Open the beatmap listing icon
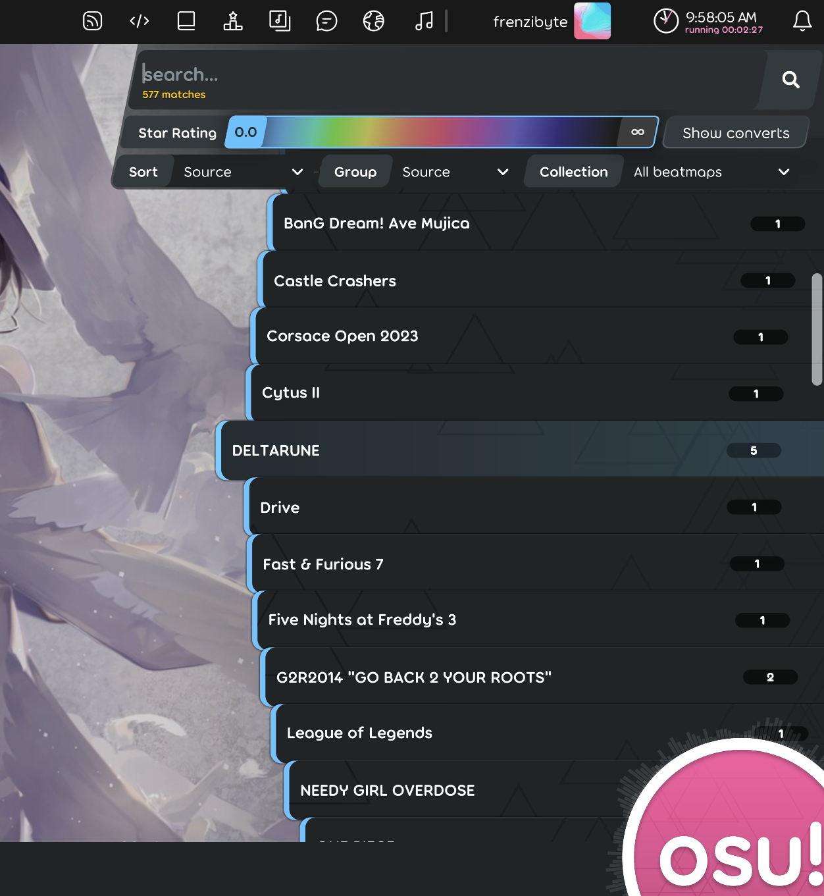Screen dimensions: 824x896 280,21
